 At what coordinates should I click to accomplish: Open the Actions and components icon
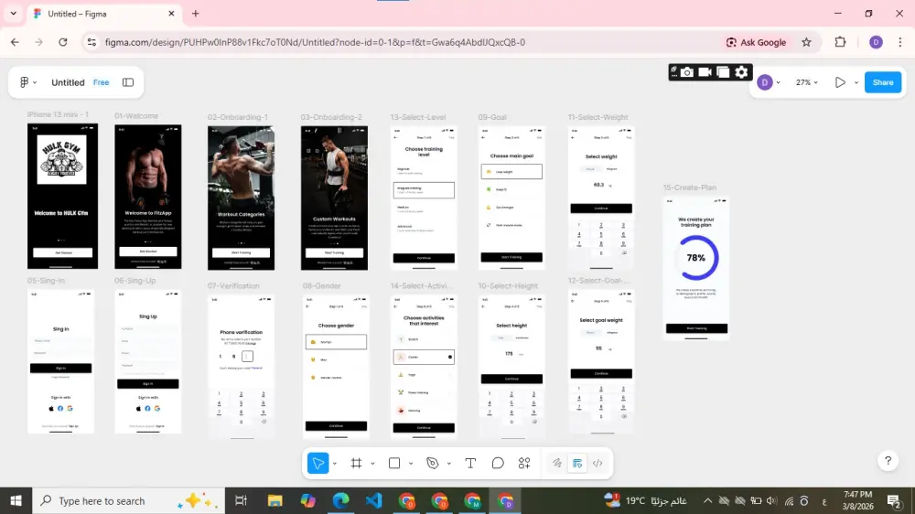(x=524, y=464)
